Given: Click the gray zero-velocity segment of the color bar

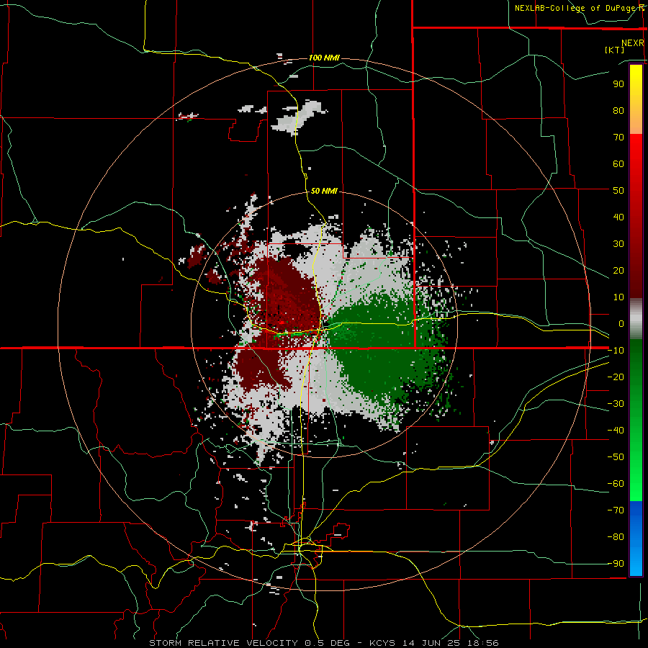Looking at the screenshot, I should coord(636,318).
